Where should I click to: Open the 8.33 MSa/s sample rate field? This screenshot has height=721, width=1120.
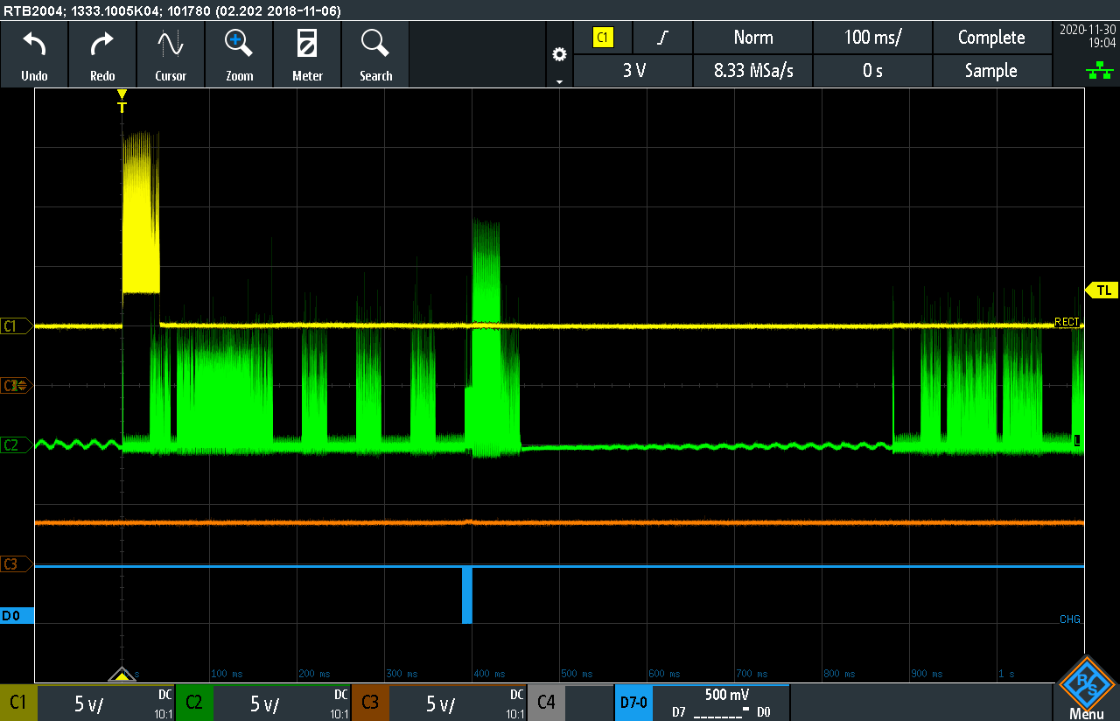pyautogui.click(x=753, y=71)
